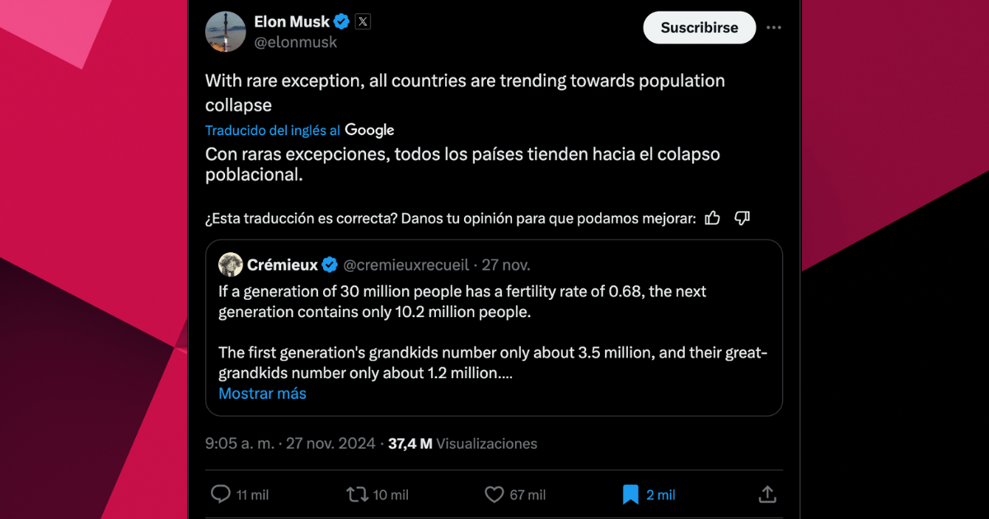Click the 37,4 M Visualizaciones count
This screenshot has height=519, width=989.
[x=462, y=443]
